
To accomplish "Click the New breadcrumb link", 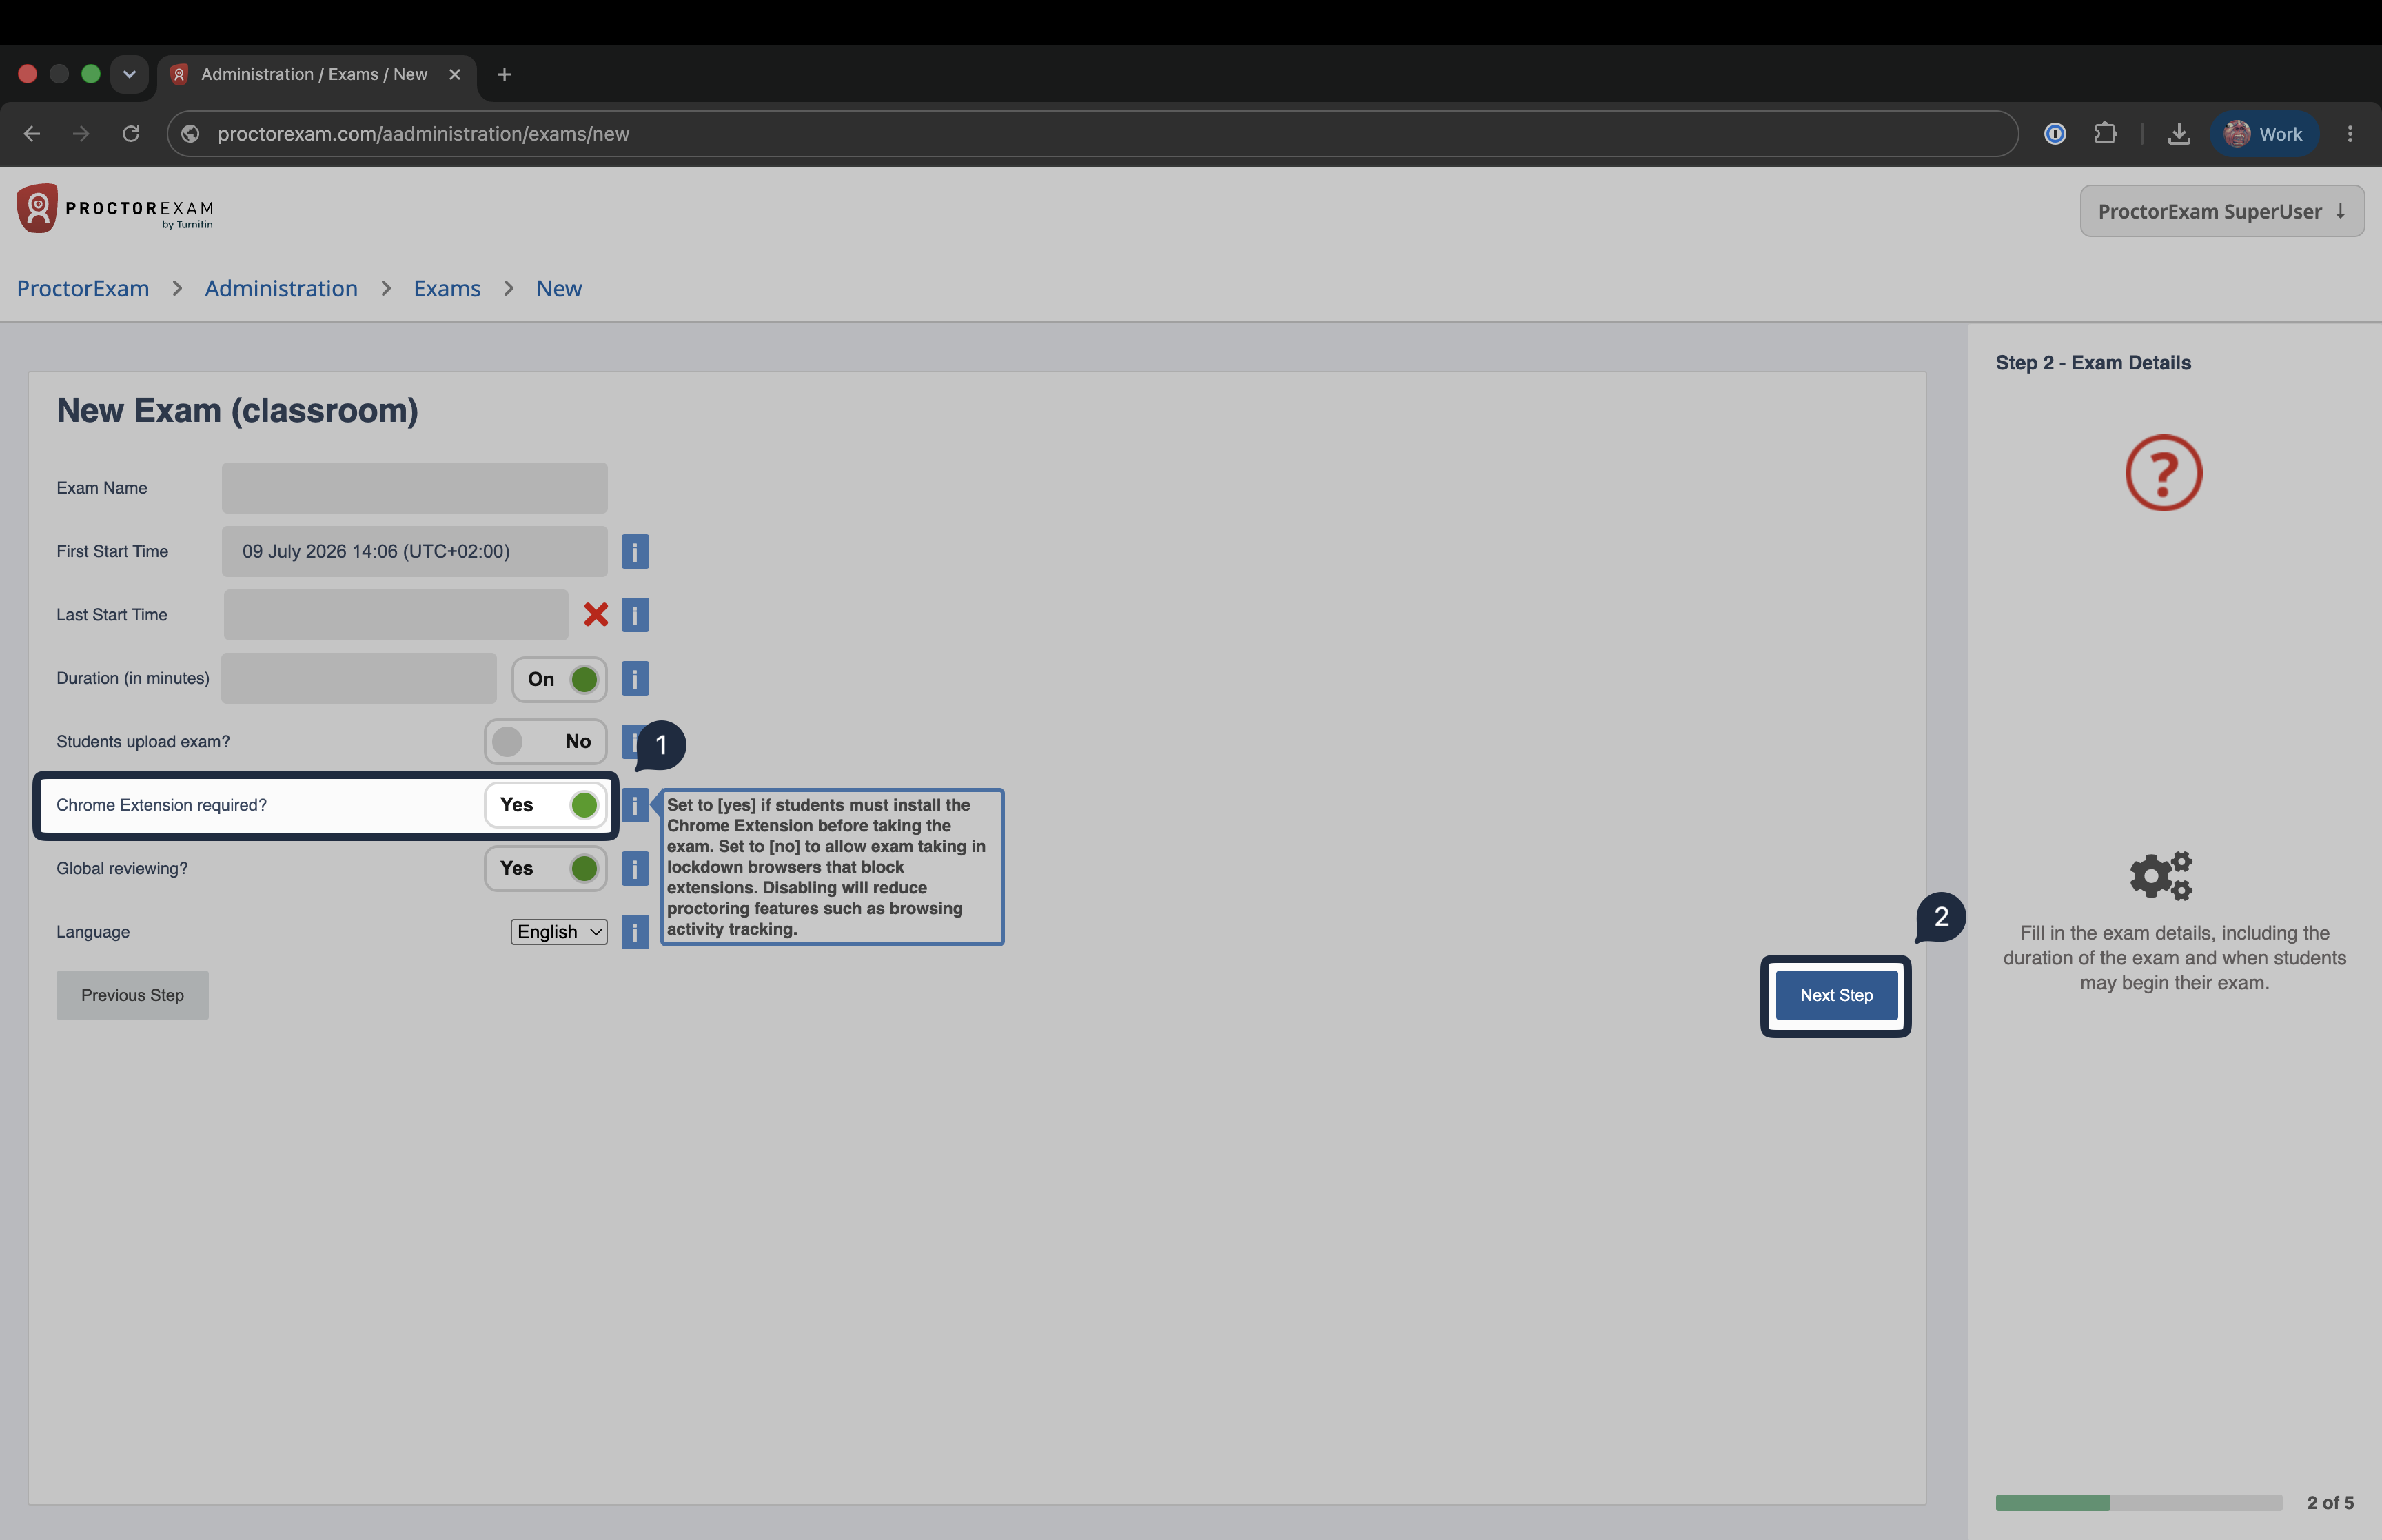I will (559, 288).
